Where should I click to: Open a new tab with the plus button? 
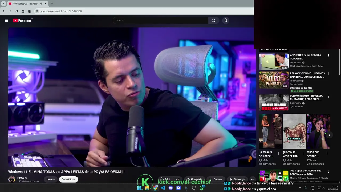[x=52, y=4]
